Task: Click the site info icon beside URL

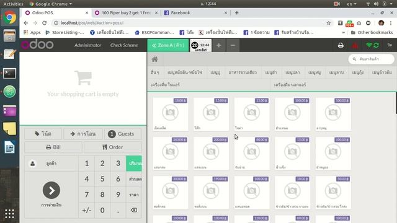Action: click(55, 23)
